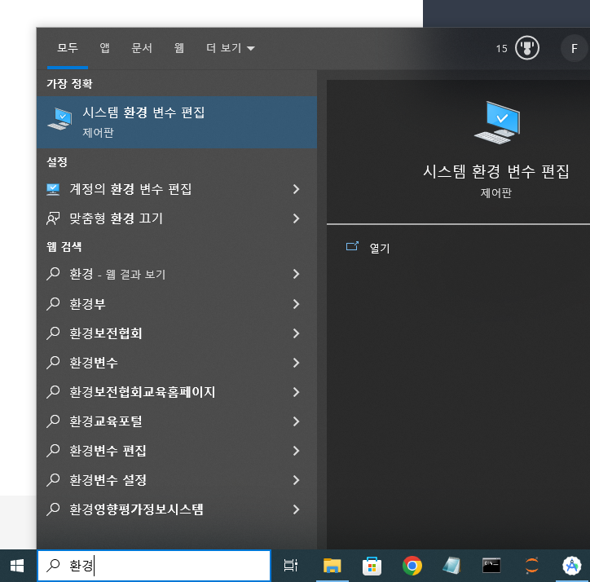Open the Windows Start menu
590x582 pixels.
coord(17,566)
